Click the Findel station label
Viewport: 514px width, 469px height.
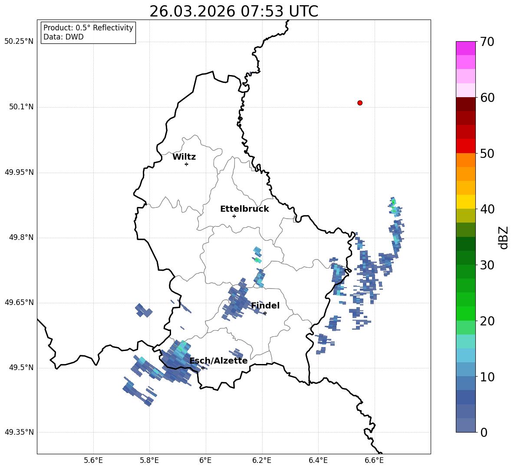pos(265,305)
